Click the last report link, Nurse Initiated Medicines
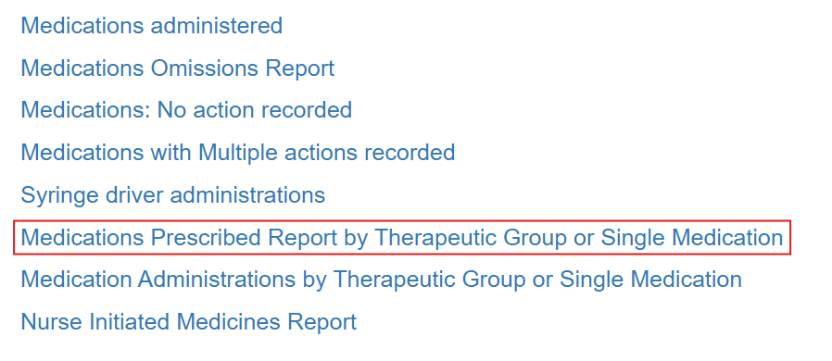Image resolution: width=832 pixels, height=361 pixels. click(x=188, y=322)
